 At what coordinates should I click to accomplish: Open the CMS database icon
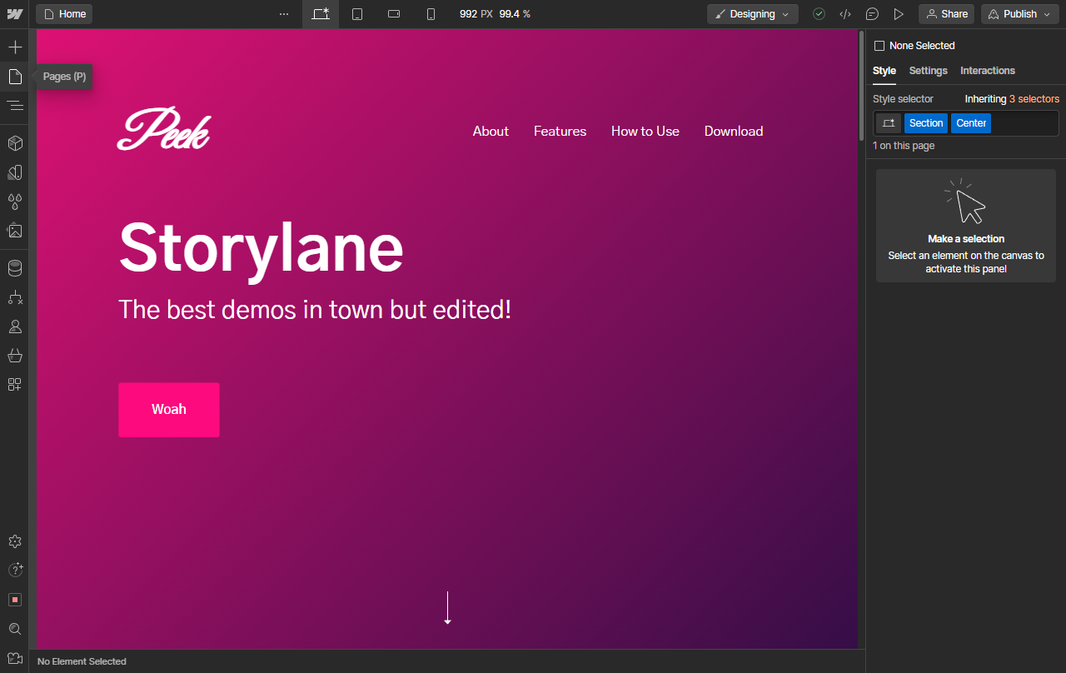[15, 268]
